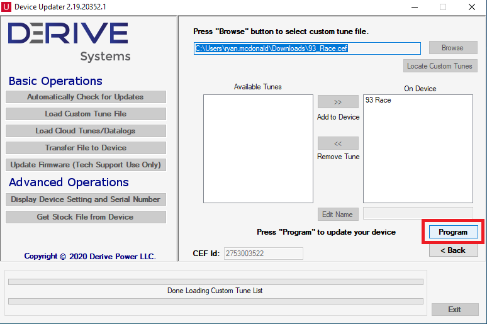
Task: Click the Edit Name button
Action: point(338,215)
